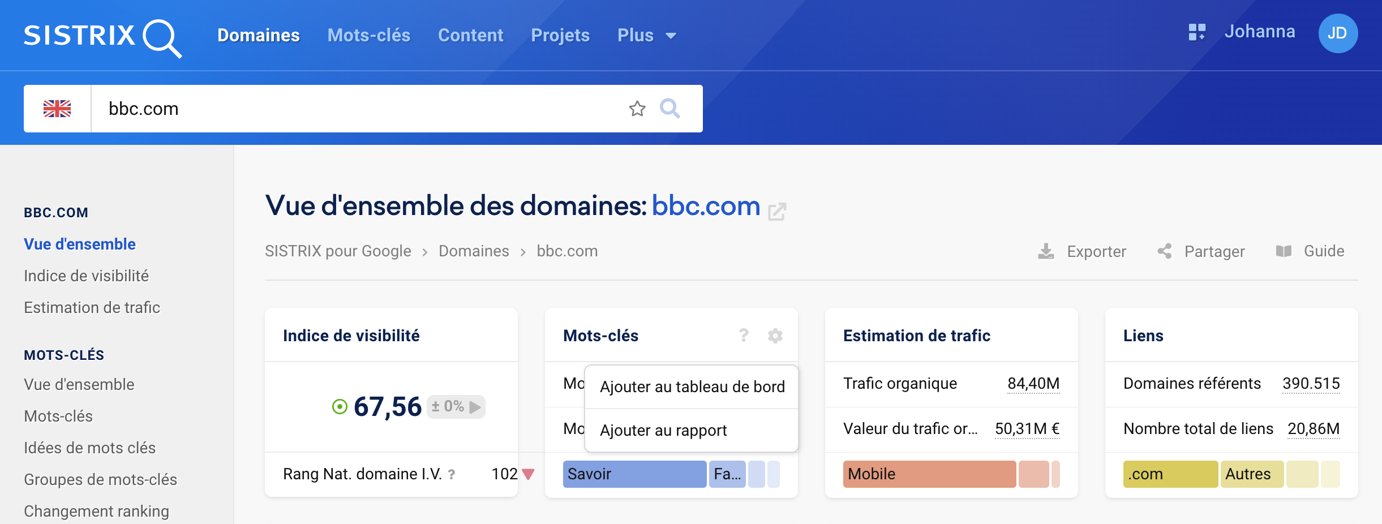Click Indice de visibilité card title
The width and height of the screenshot is (1382, 524).
click(x=351, y=336)
